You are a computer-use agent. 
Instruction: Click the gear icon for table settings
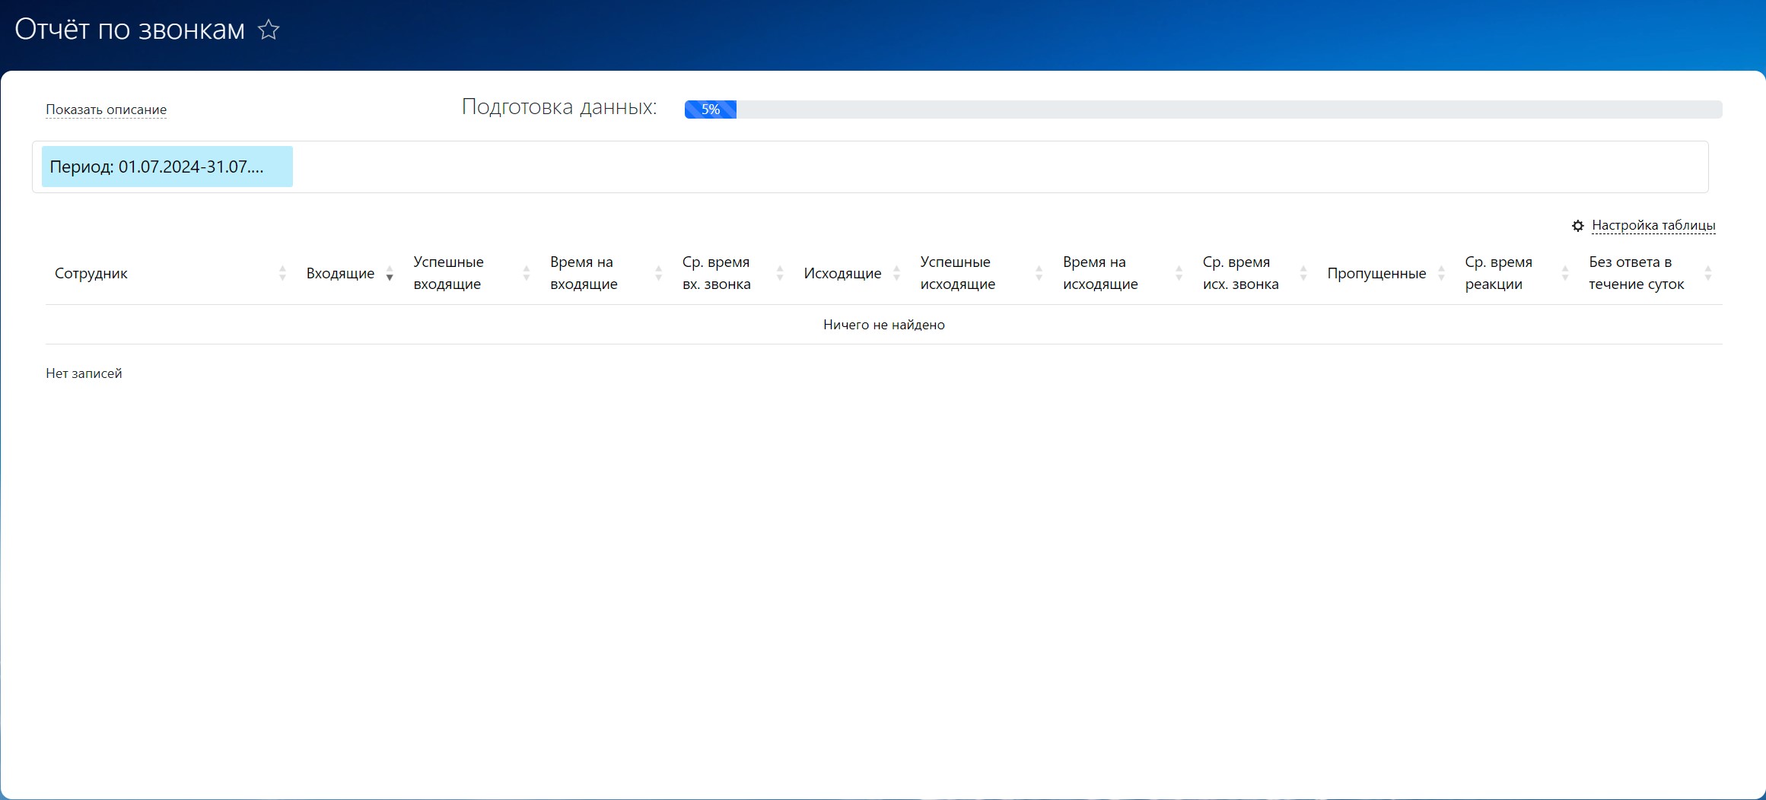(1577, 226)
